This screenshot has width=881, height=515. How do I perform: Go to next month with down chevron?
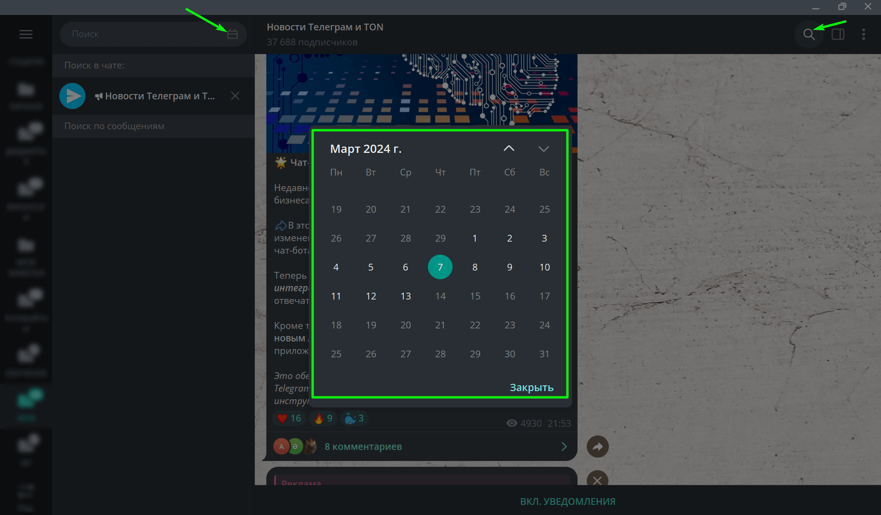544,149
